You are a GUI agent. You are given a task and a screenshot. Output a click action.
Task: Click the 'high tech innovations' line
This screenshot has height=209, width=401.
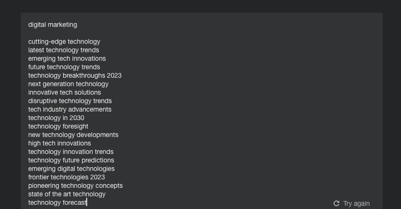tap(59, 143)
